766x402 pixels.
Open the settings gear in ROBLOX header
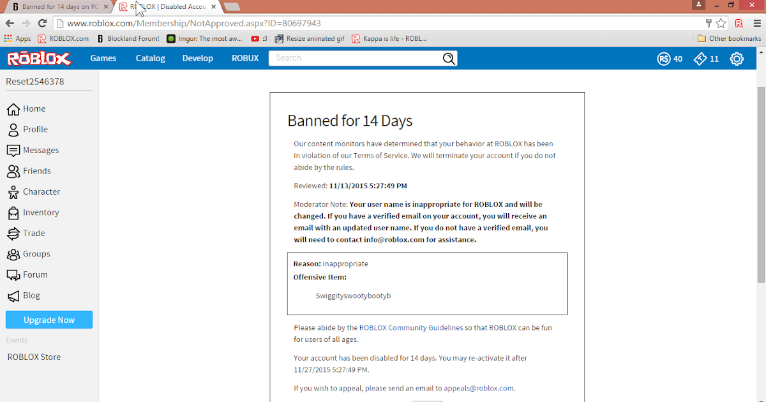pyautogui.click(x=737, y=59)
